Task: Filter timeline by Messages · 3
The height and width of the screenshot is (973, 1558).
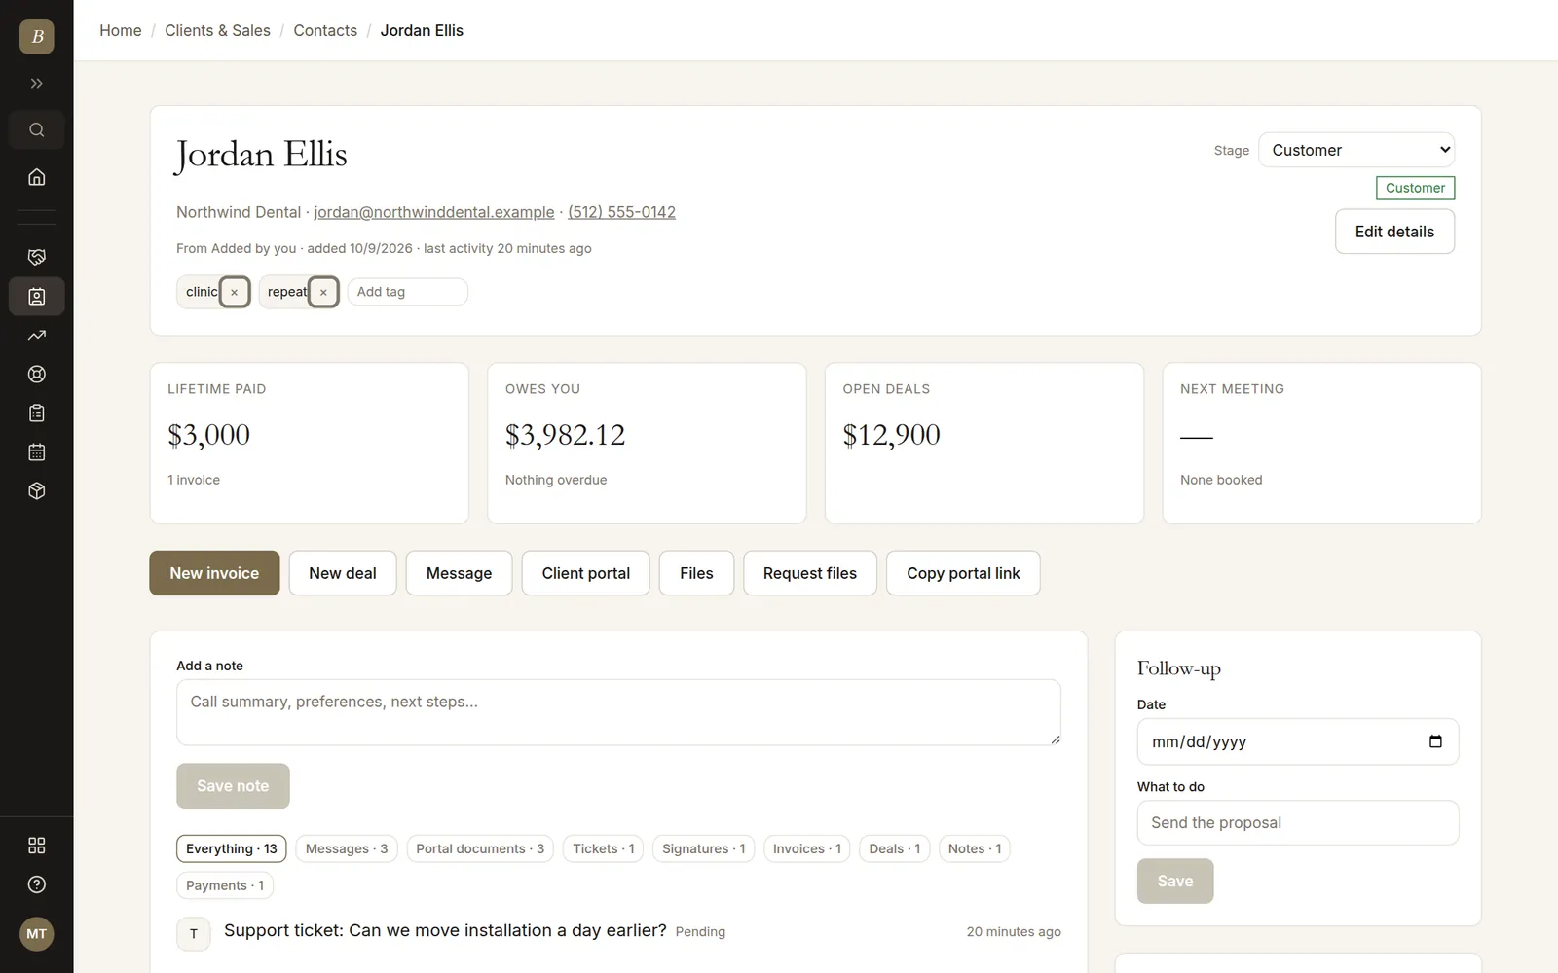Action: (347, 848)
